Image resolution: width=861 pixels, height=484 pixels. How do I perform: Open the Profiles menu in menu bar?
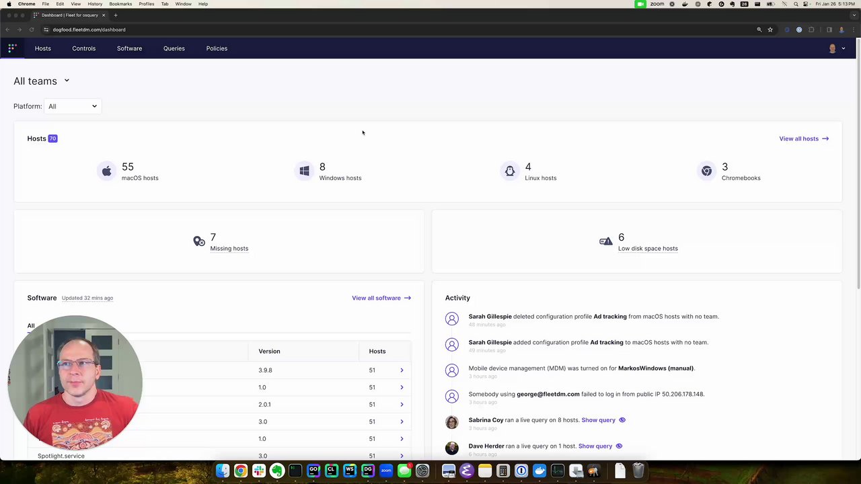coord(147,4)
